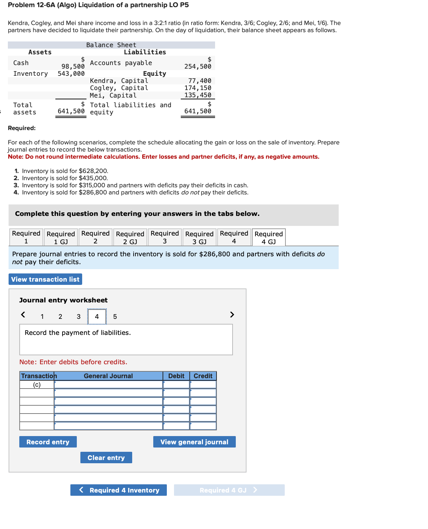This screenshot has height=529, width=428.
Task: Click the View transaction list button
Action: [45, 279]
